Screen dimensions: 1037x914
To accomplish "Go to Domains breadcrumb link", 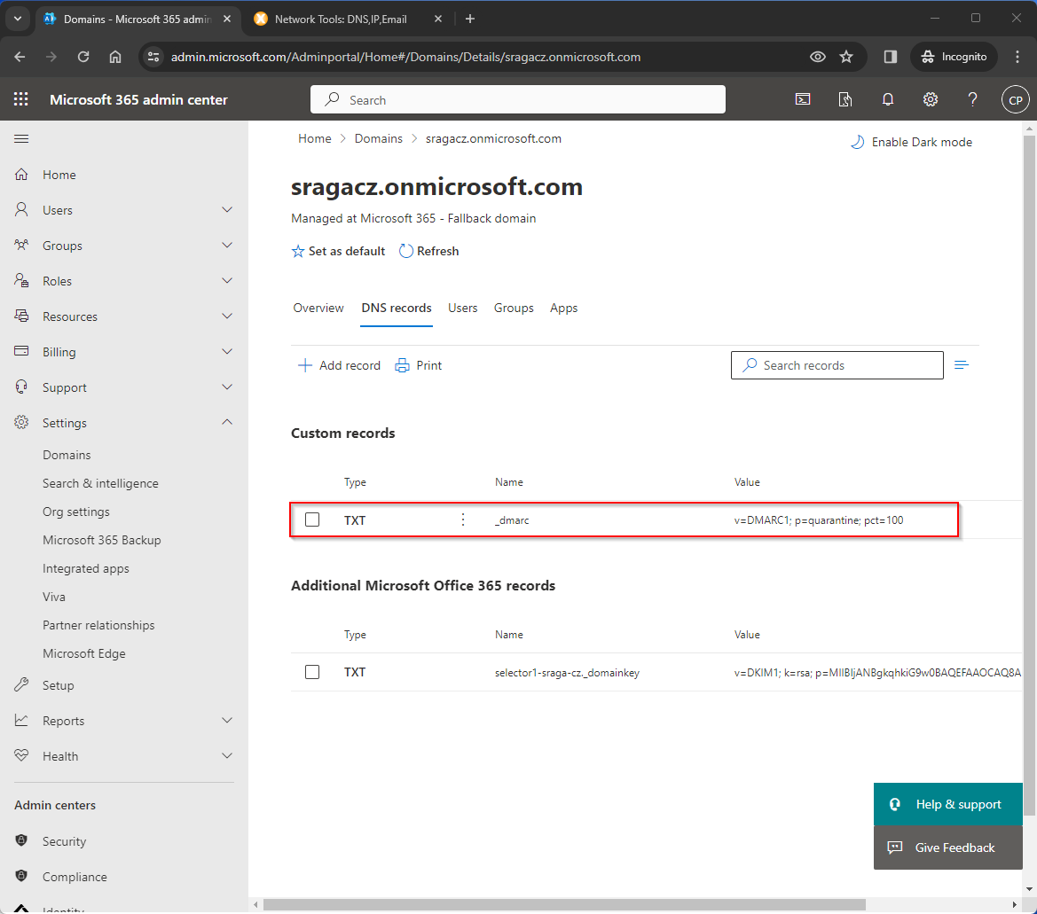I will [x=378, y=139].
